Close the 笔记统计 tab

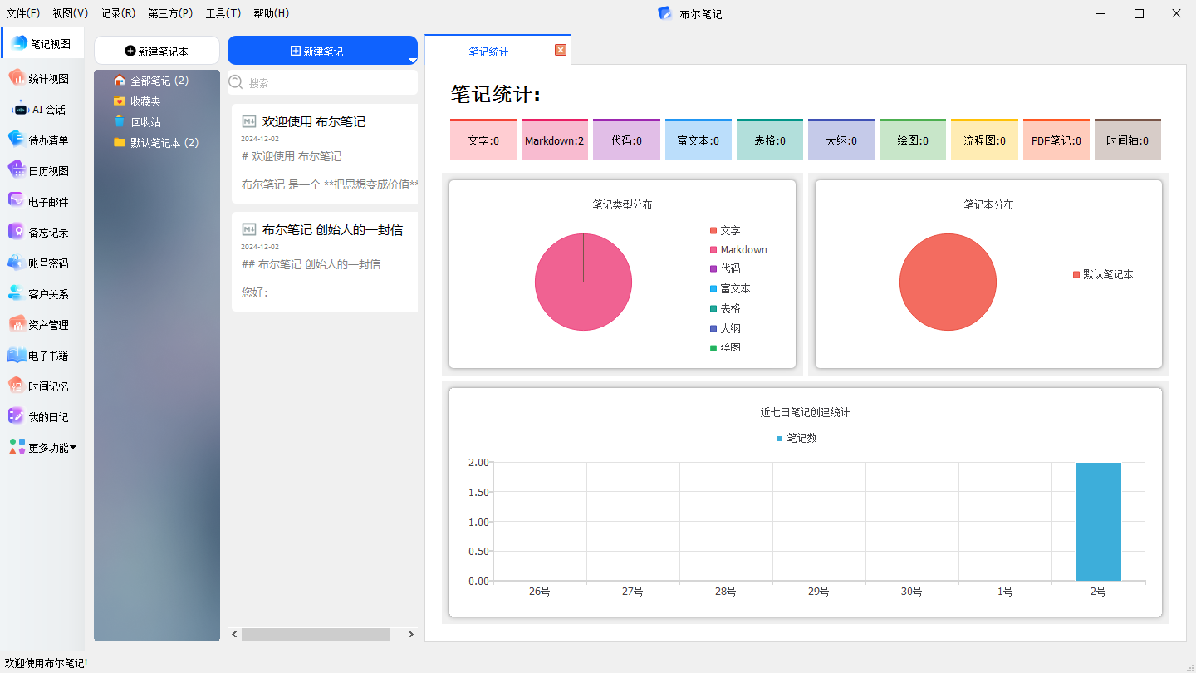click(x=561, y=50)
